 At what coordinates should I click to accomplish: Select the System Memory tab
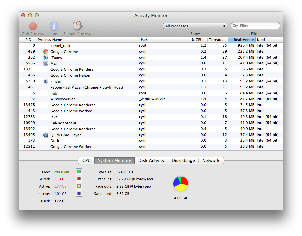(x=114, y=161)
